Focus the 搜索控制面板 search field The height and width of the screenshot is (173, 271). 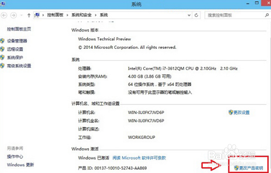tap(234, 15)
